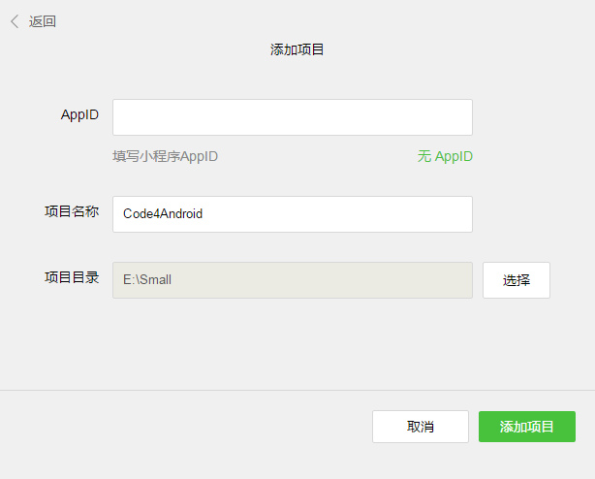
Task: Click the 项目目录 field label
Action: pyautogui.click(x=72, y=277)
